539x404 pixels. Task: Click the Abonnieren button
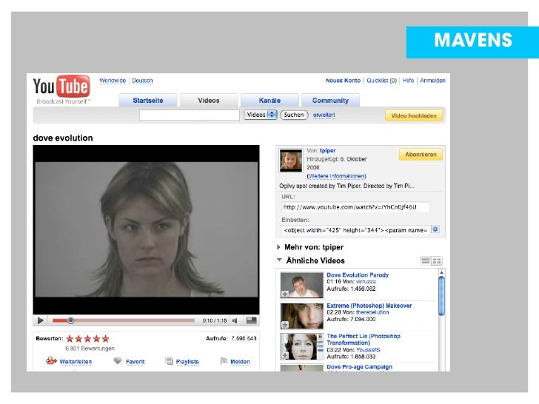click(421, 155)
